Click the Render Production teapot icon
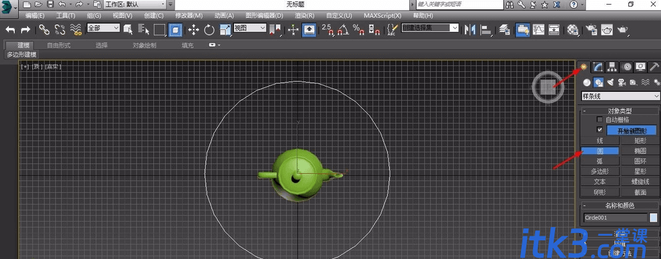The image size is (661, 259). (x=622, y=29)
